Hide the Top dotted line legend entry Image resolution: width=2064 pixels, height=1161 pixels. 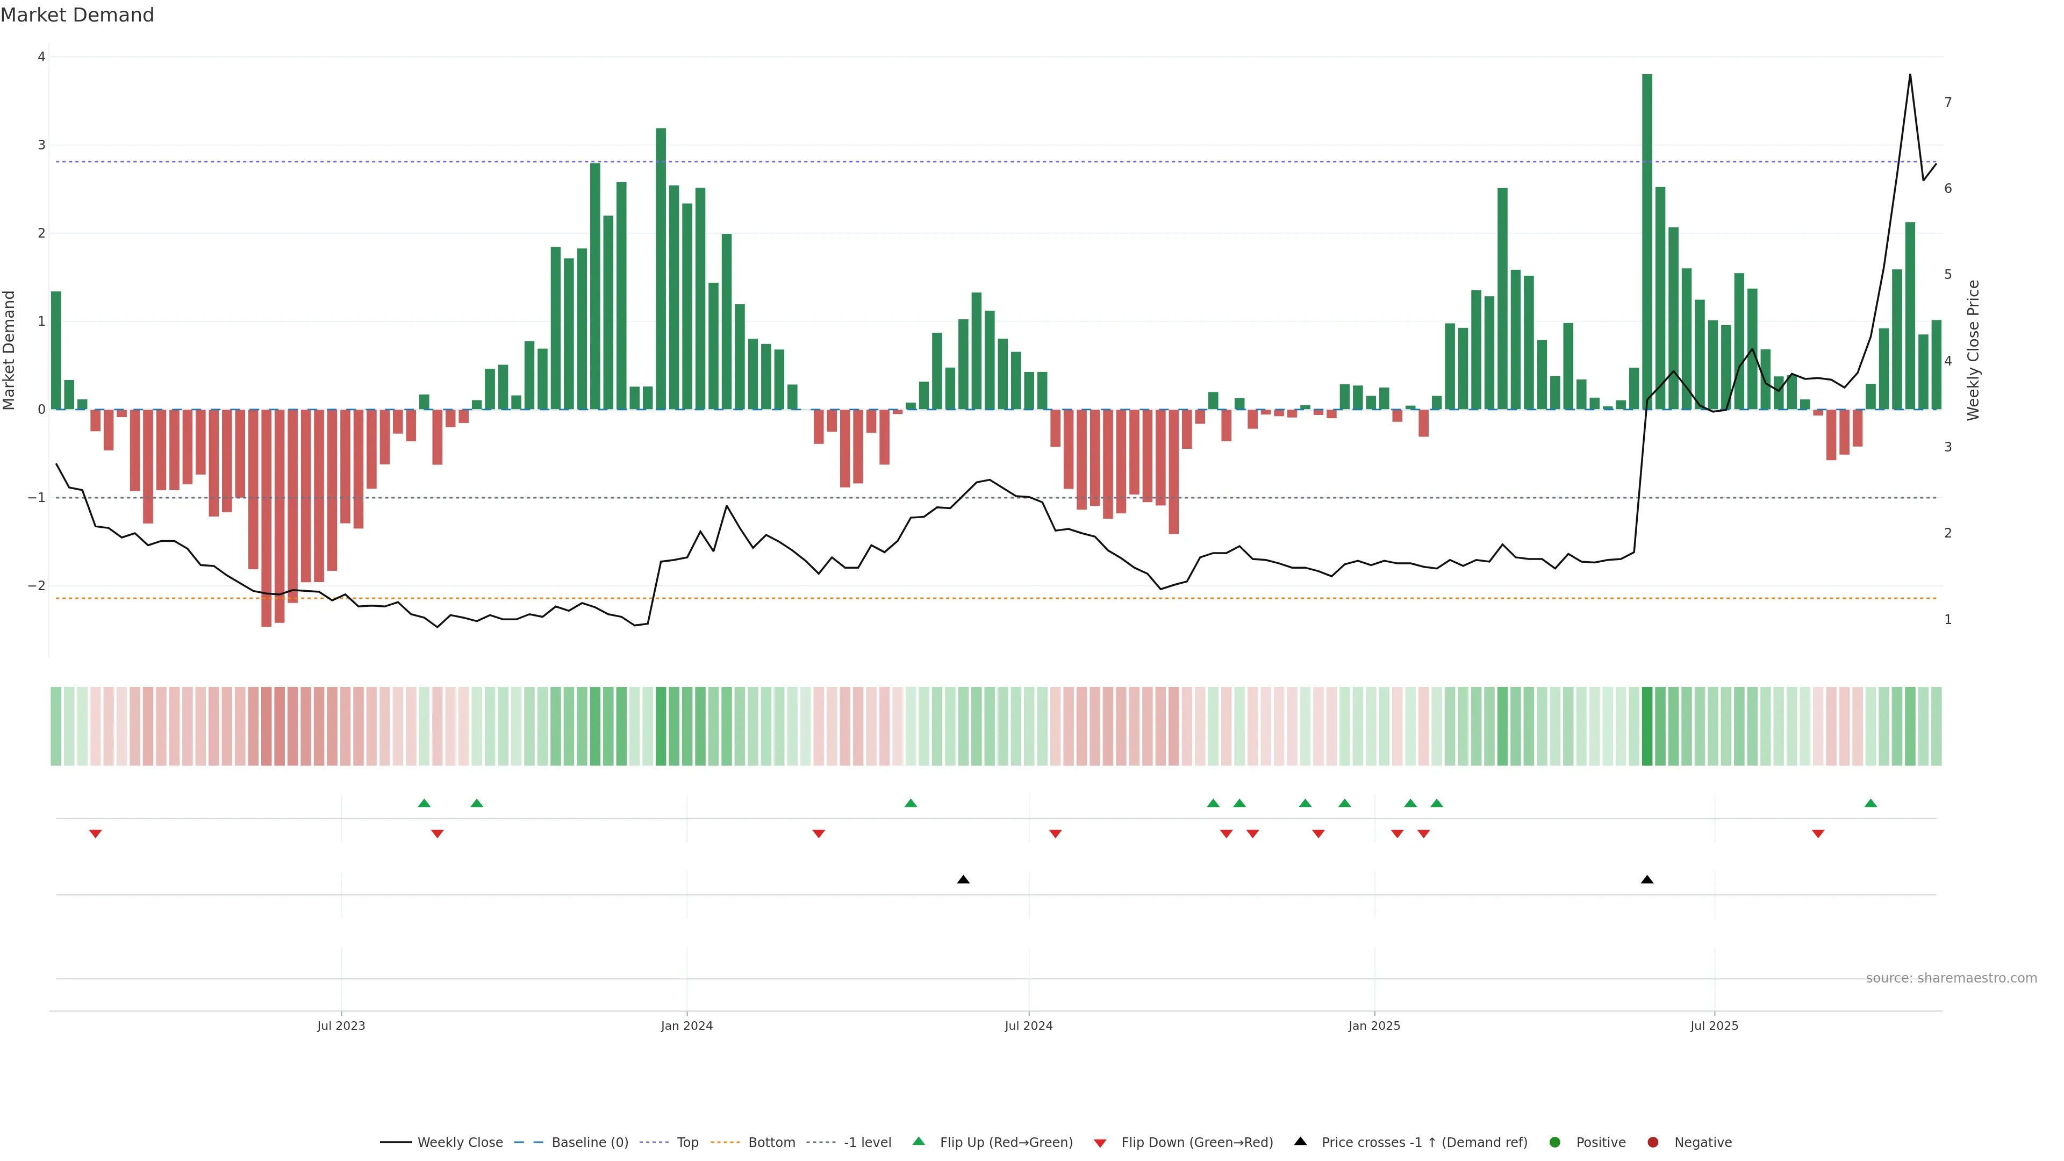click(x=687, y=1143)
